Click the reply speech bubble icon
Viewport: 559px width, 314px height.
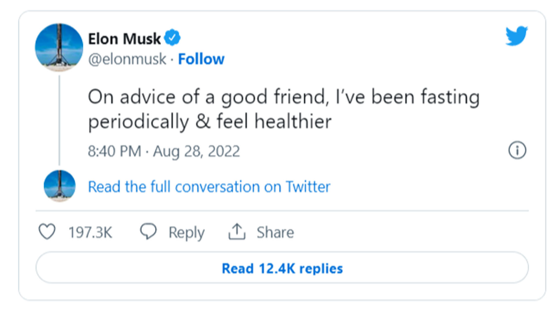tap(148, 231)
